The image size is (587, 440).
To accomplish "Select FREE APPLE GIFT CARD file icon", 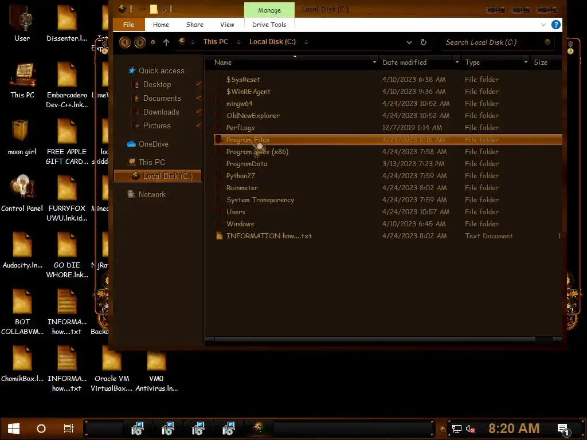I will (66, 142).
